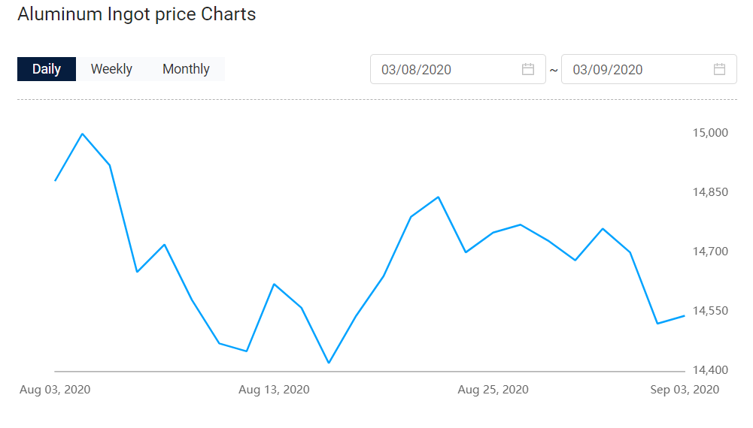
Task: Open the end date calendar icon
Action: tap(720, 70)
